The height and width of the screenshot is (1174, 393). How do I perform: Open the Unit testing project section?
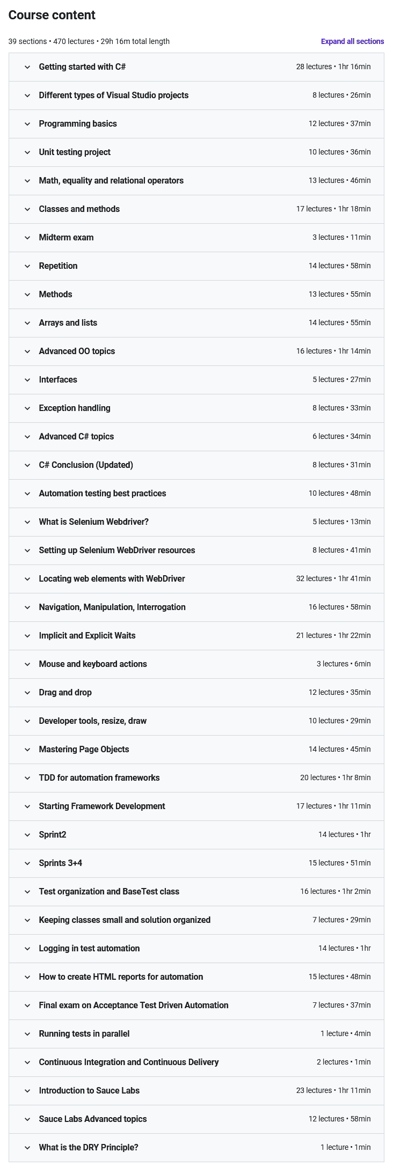click(x=75, y=152)
